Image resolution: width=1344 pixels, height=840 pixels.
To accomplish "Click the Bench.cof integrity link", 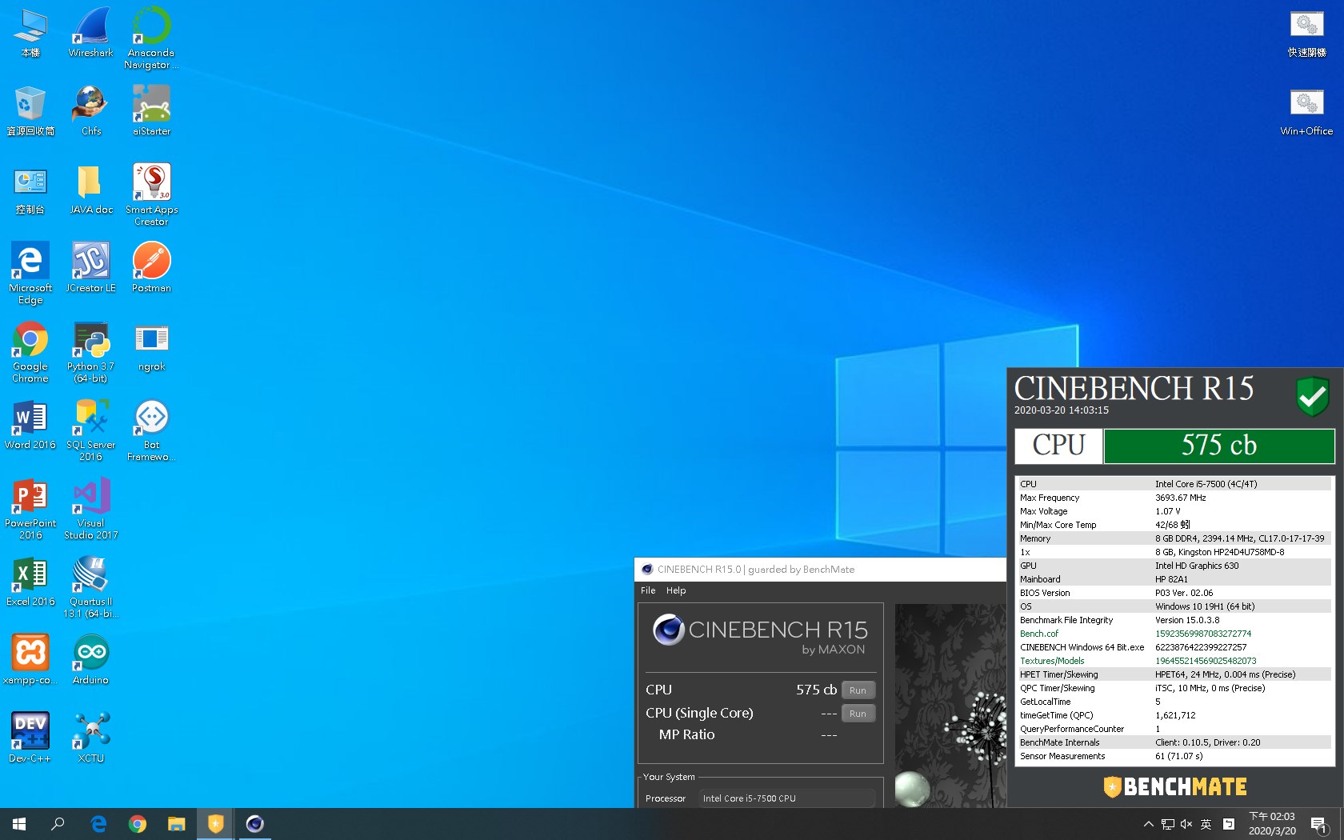I will click(1038, 634).
